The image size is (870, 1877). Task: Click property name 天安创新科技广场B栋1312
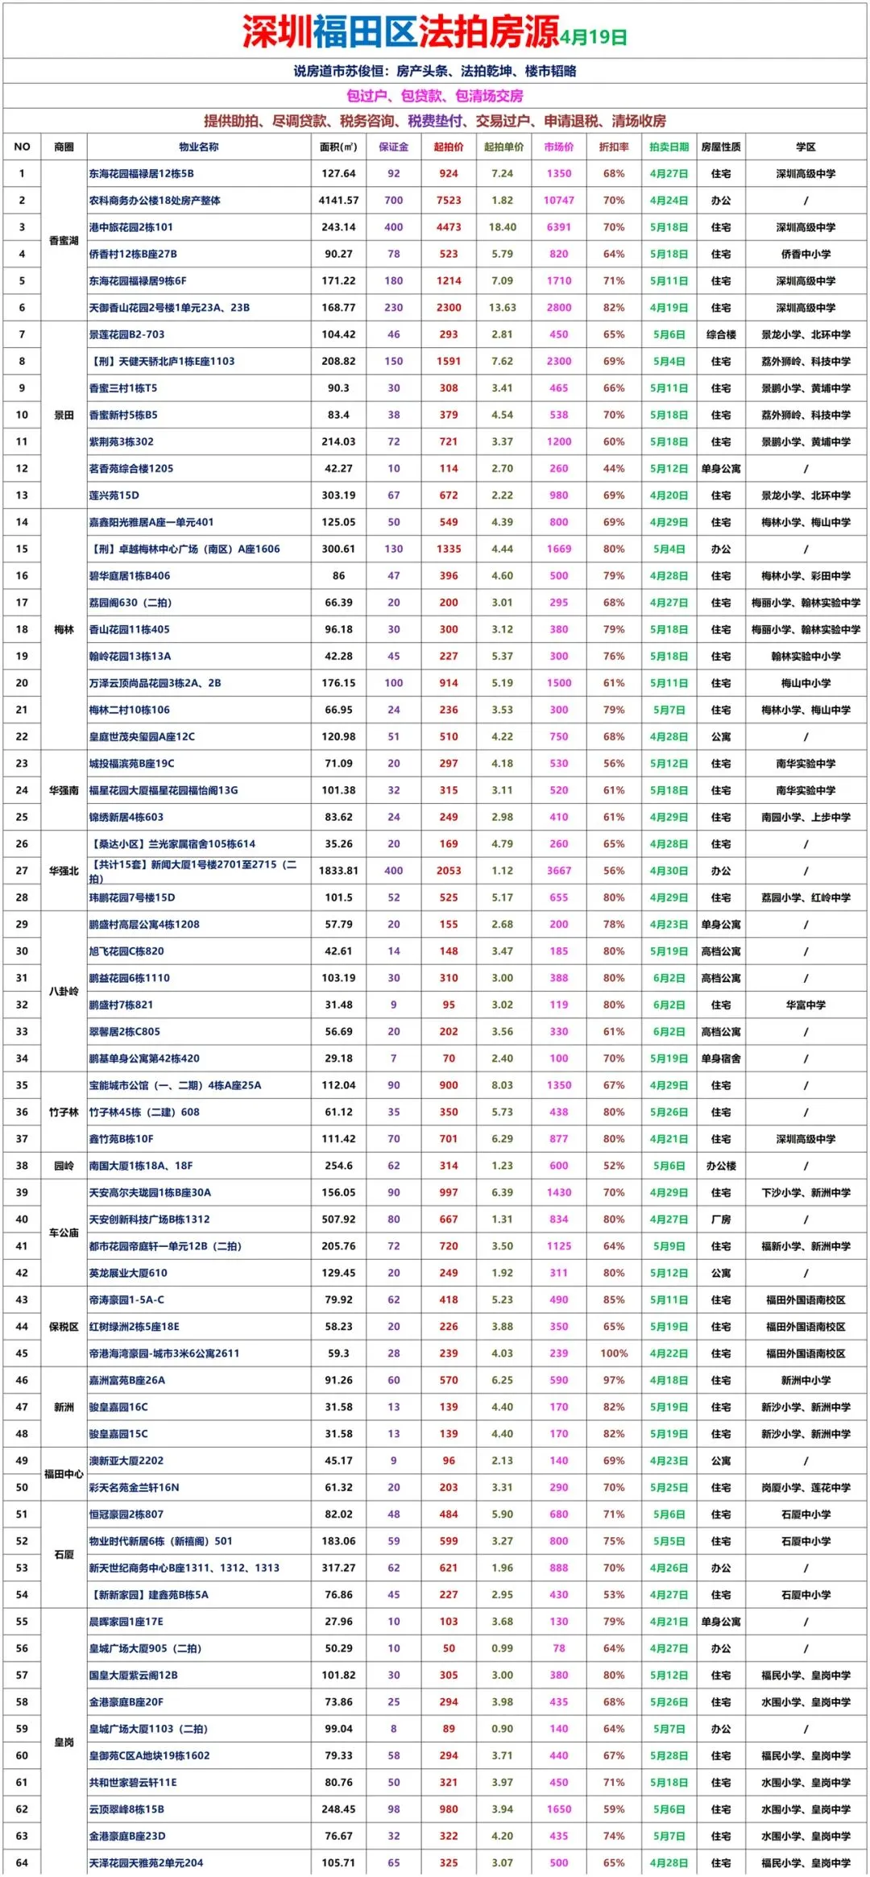149,1220
